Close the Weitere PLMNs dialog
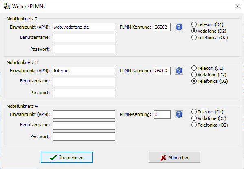Image resolution: width=244 pixels, height=169 pixels. click(237, 6)
